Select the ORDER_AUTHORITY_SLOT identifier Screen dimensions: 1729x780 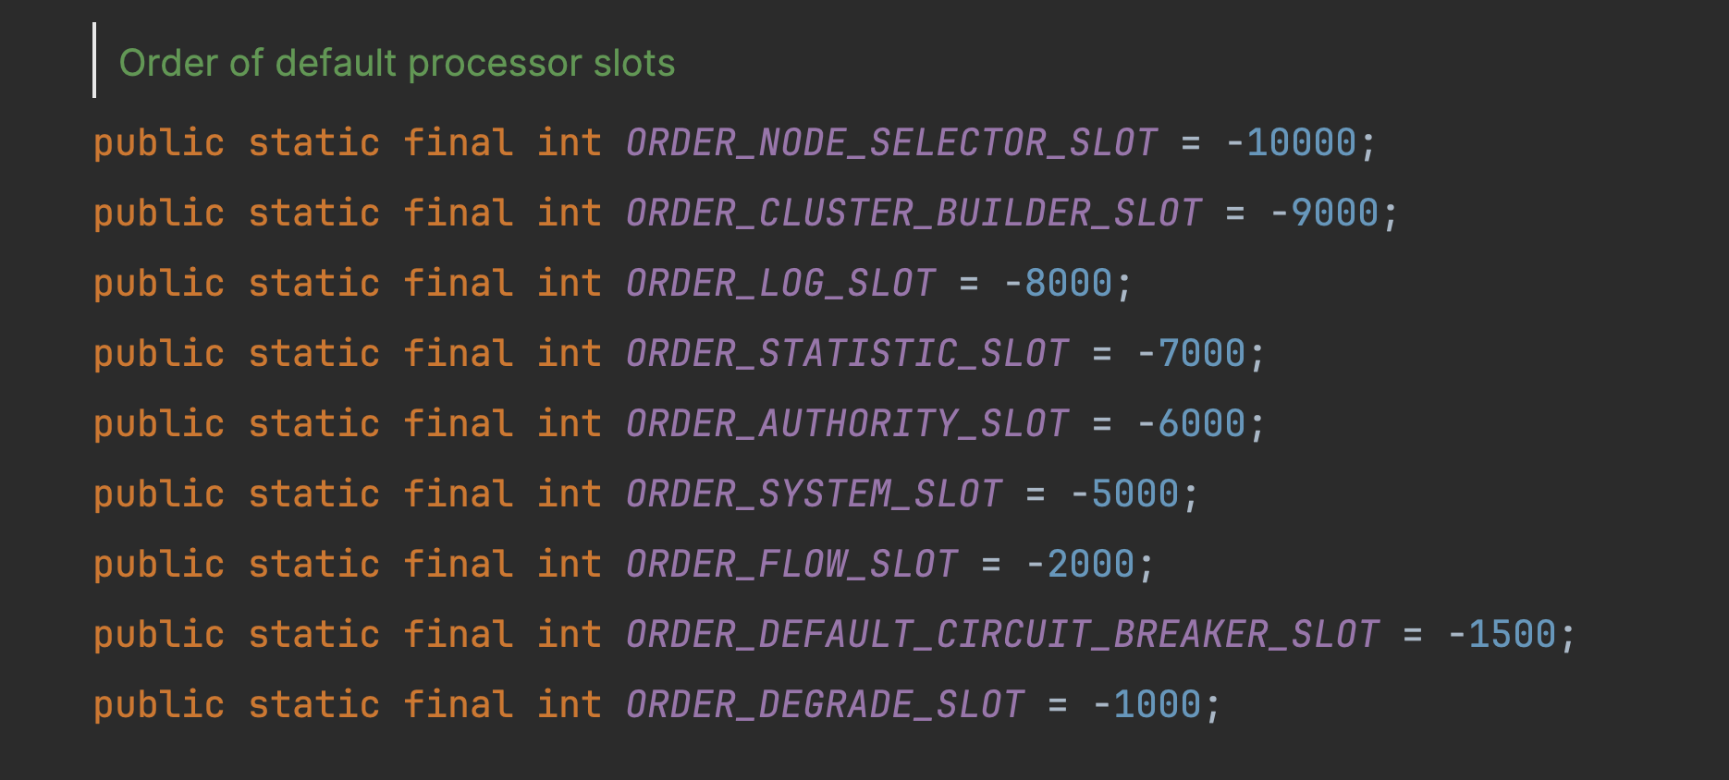click(x=847, y=424)
